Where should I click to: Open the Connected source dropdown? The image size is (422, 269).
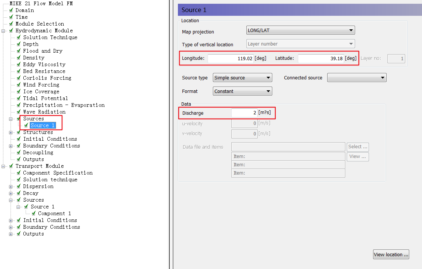[x=357, y=78]
